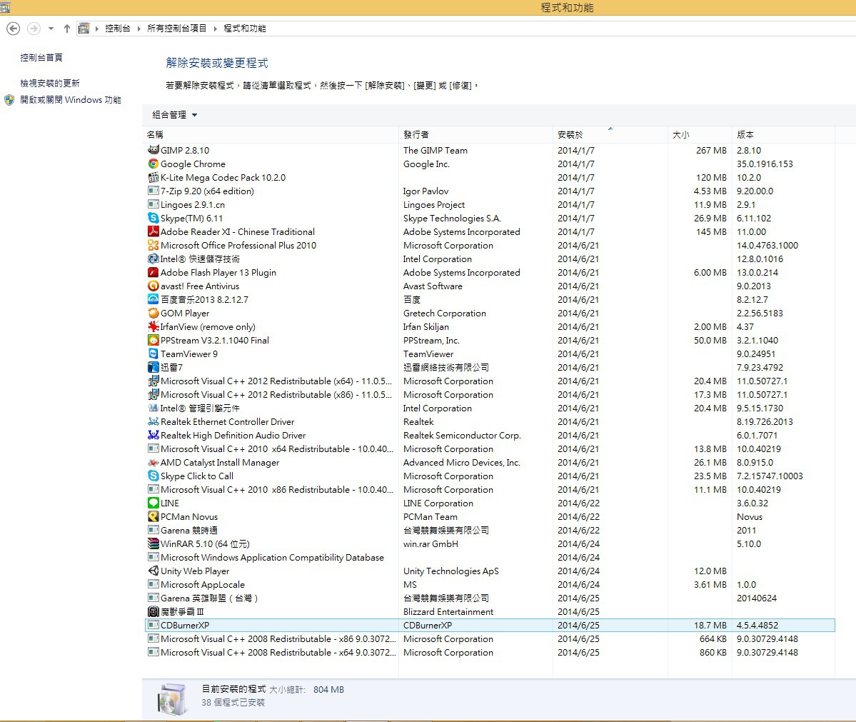Click the IrfanView red splat icon

[x=153, y=326]
